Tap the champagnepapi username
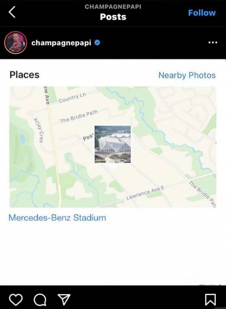Screen dimensions: 226x309 [x=61, y=43]
